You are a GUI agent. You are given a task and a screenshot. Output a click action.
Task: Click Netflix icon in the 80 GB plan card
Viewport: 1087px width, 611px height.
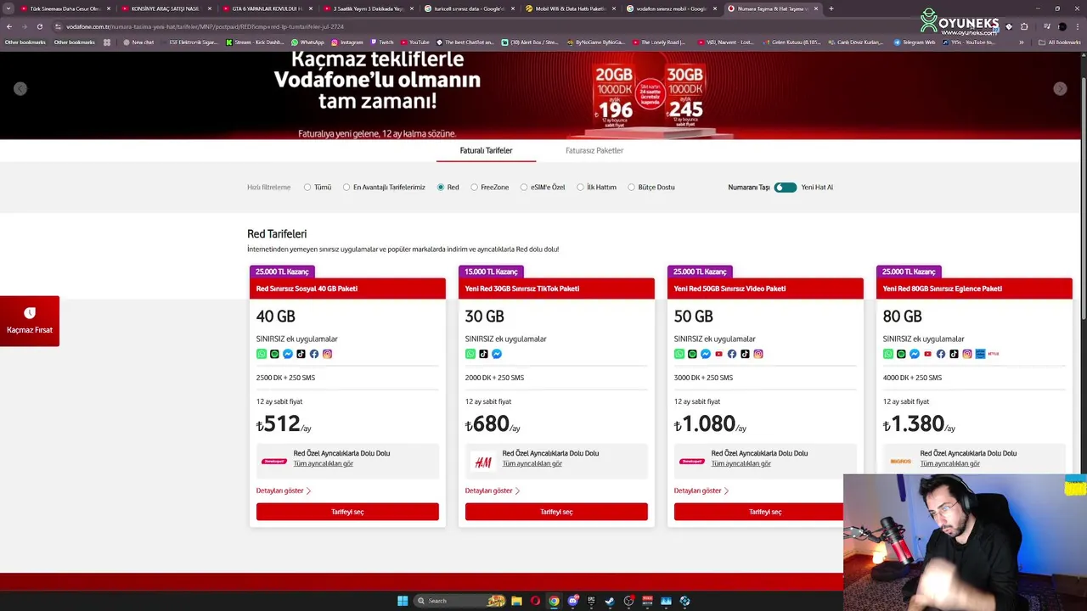click(994, 354)
